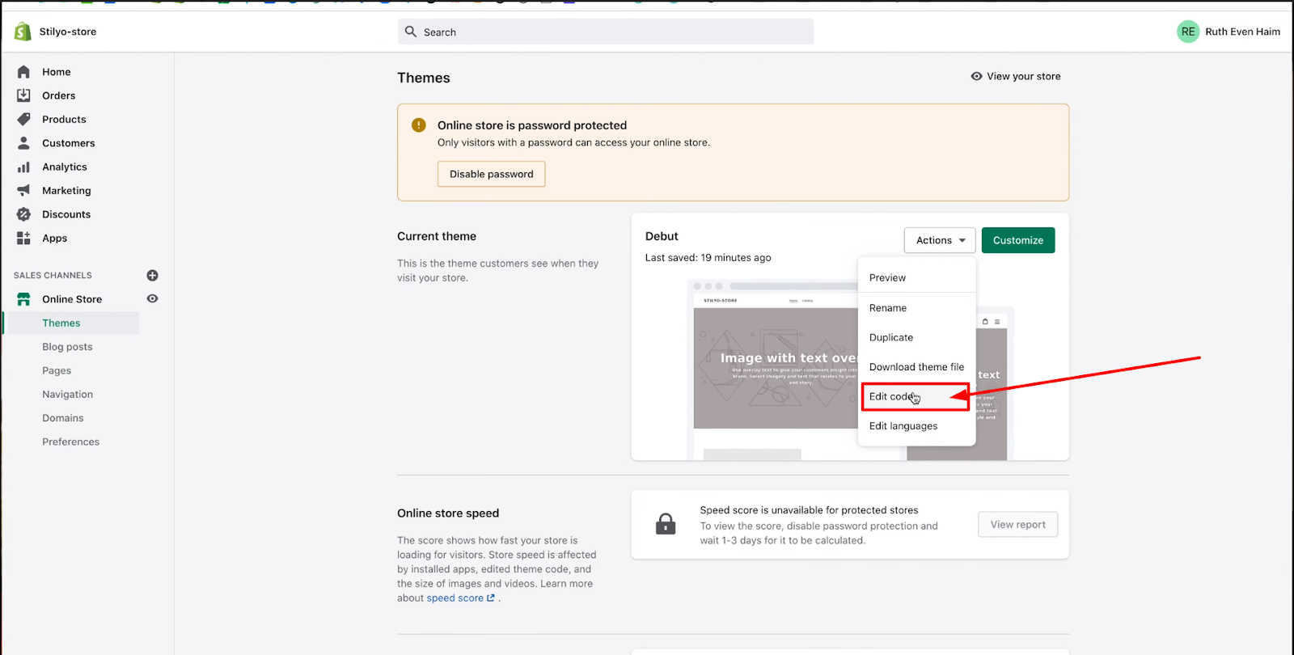The width and height of the screenshot is (1294, 655).
Task: Choose Duplicate in the Actions menu
Action: pos(916,337)
